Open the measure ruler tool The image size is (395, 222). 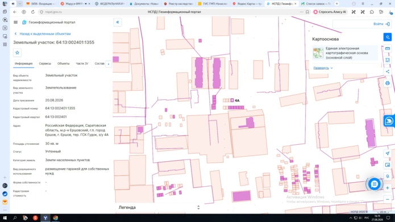388,48
